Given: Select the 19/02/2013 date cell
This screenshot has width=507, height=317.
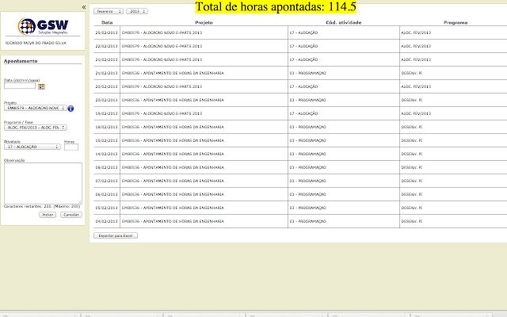Looking at the screenshot, I should 107,113.
